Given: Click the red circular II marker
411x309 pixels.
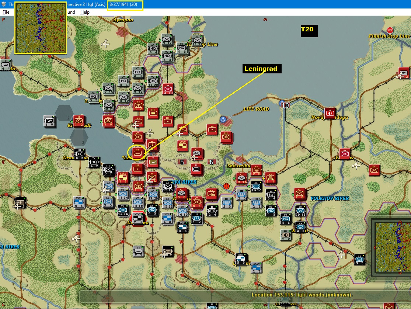Looking at the screenshot, I should coord(226,186).
